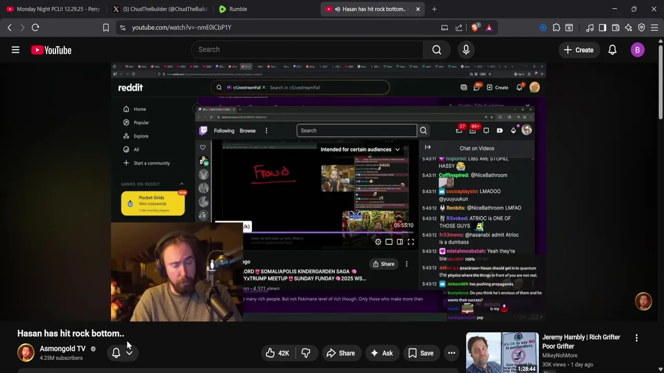This screenshot has width=664, height=373.
Task: Open YouTube notifications bell in header
Action: [612, 50]
